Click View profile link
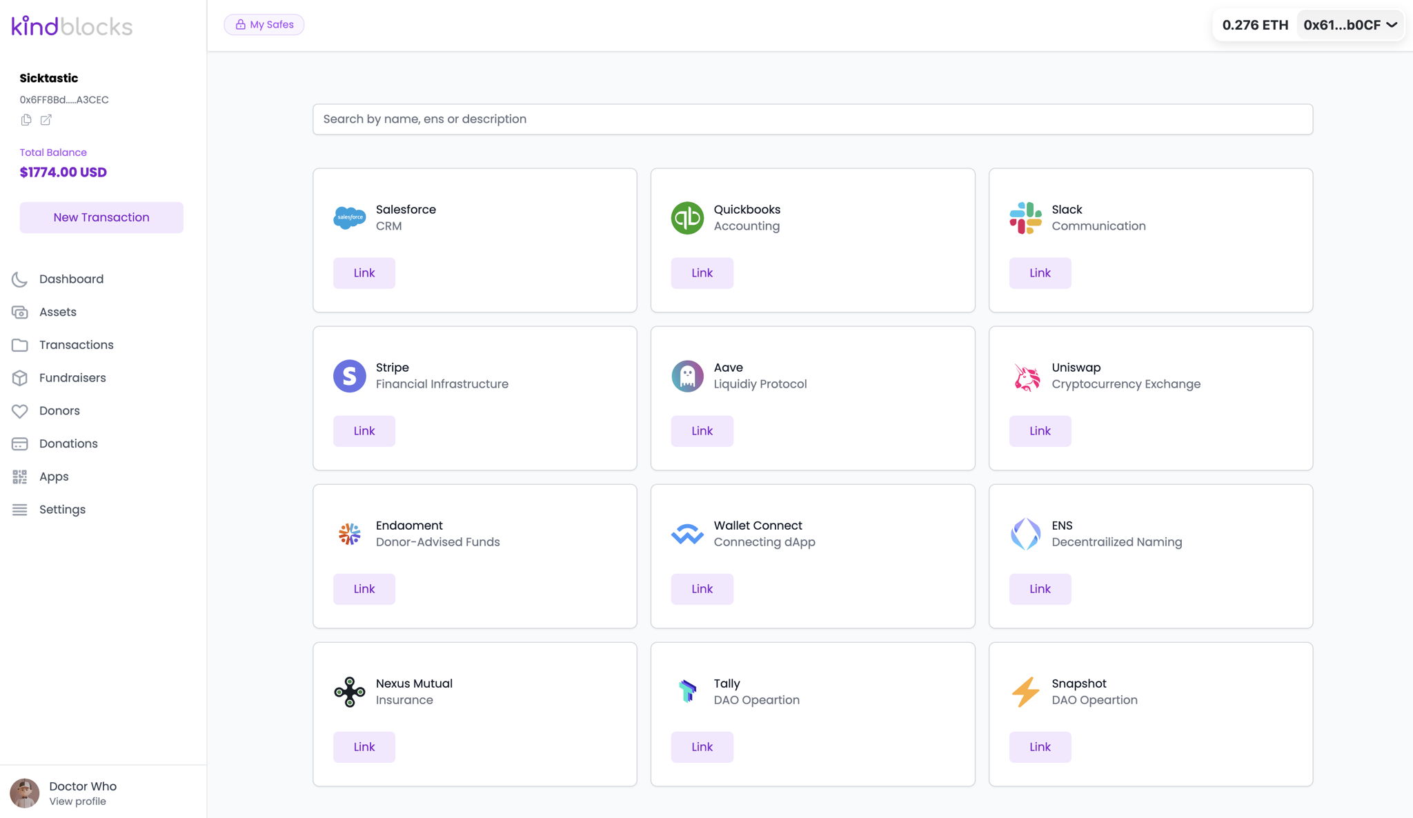Image resolution: width=1413 pixels, height=818 pixels. (77, 801)
